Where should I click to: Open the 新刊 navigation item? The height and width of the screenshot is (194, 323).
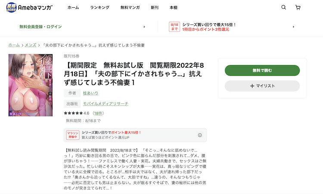(x=155, y=8)
